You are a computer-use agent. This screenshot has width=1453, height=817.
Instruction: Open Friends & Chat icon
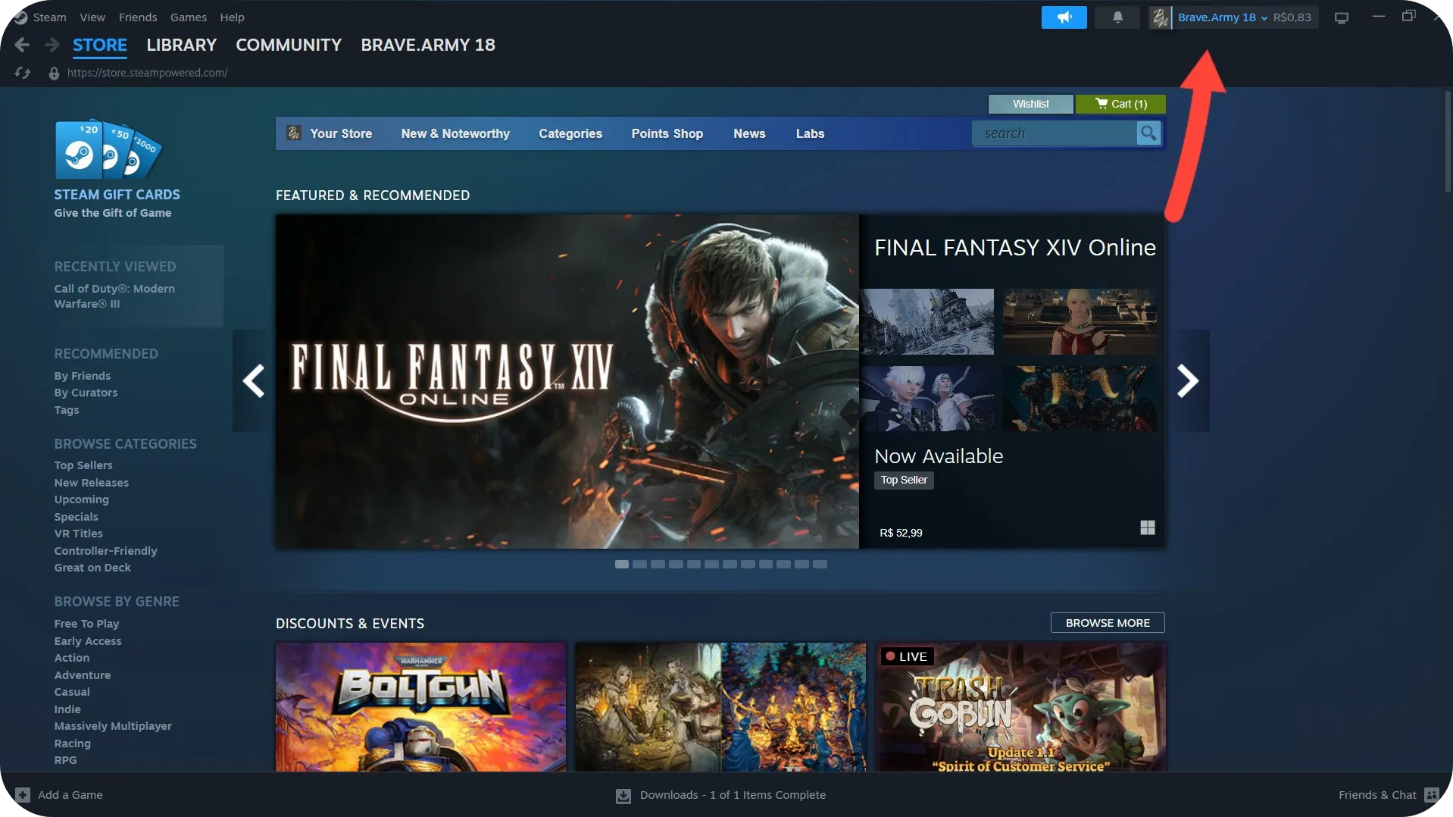[1431, 795]
